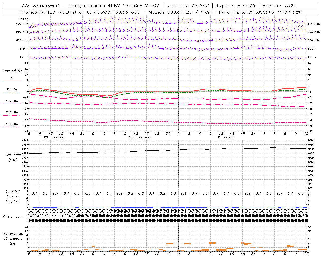Click the 'Ветер' wind panel label
This screenshot has width=321, height=256.
23,19
